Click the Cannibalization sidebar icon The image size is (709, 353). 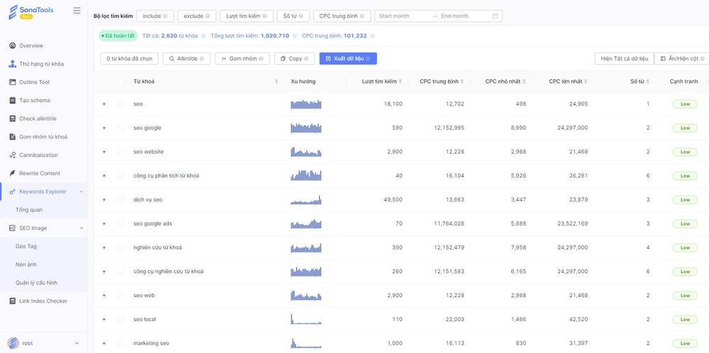tap(12, 156)
